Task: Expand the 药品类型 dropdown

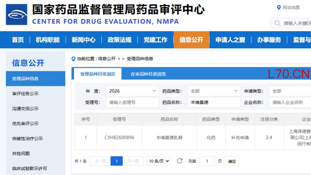Action: coord(214,91)
